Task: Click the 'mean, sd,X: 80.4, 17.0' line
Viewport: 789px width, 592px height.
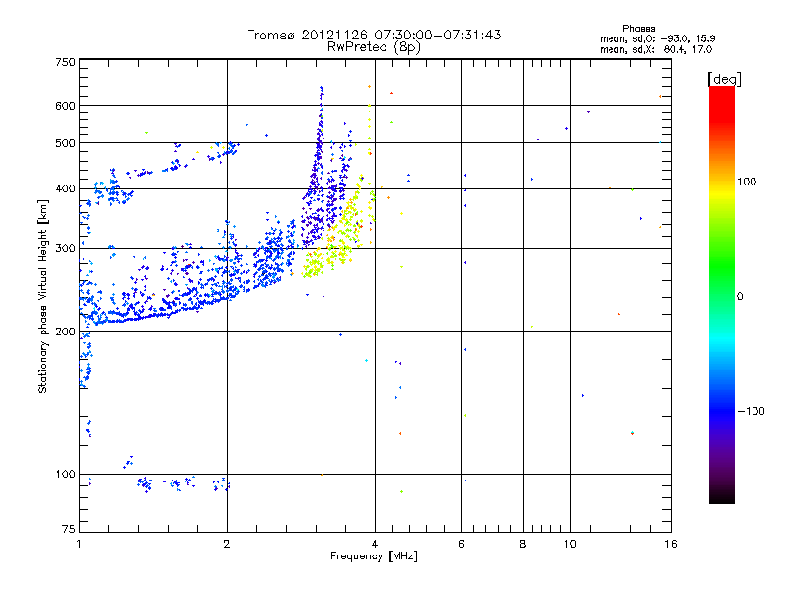Action: 656,50
